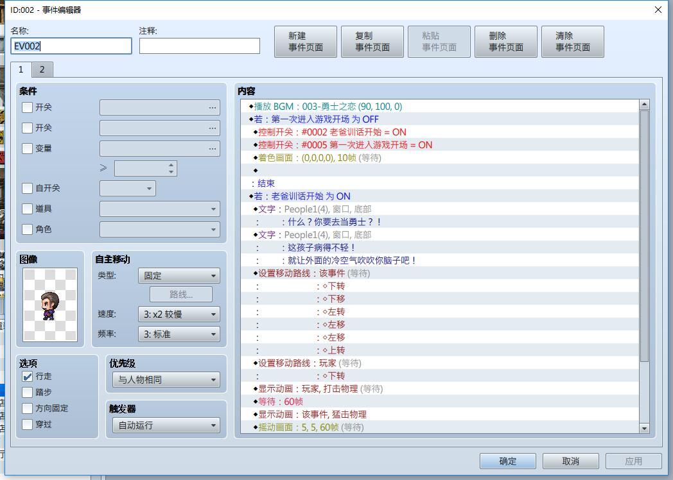Enable the first 开关 condition checkbox
The image size is (673, 480).
tap(27, 107)
